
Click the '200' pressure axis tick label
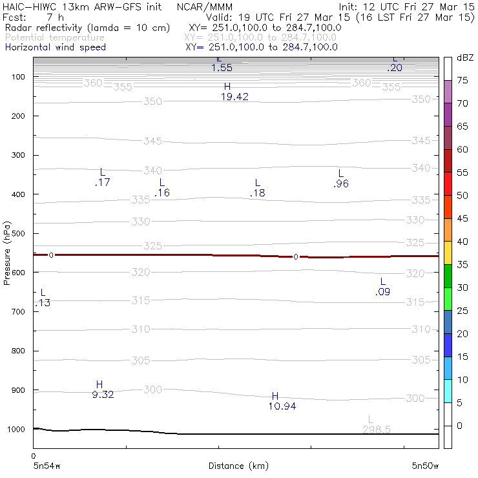tap(18, 116)
